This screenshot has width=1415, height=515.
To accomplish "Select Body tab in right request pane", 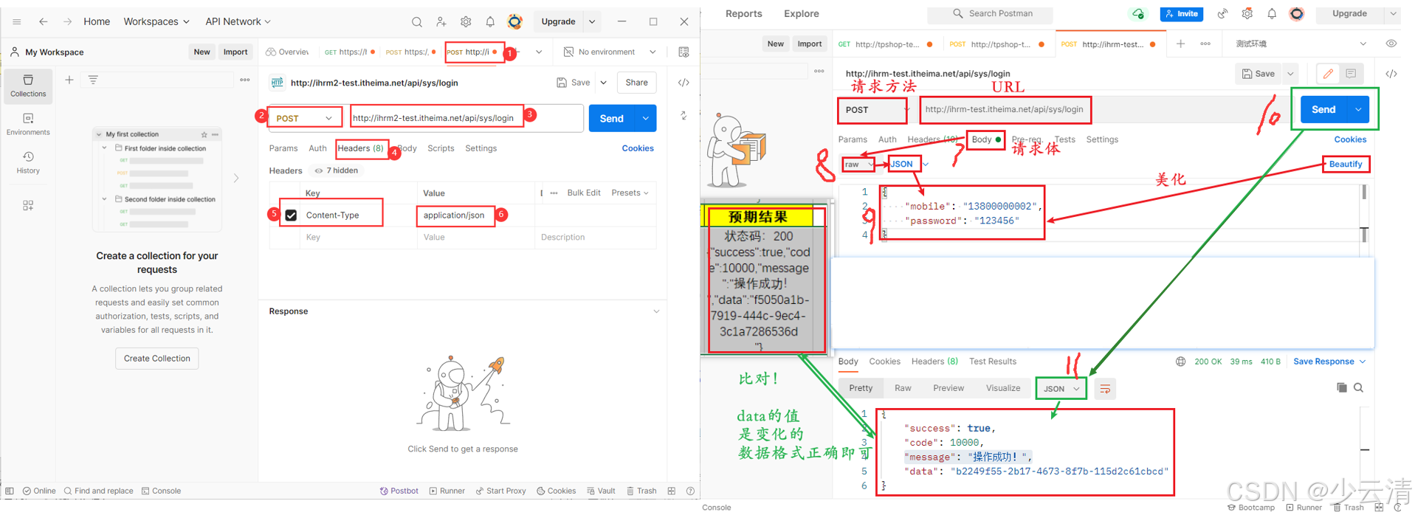I will point(986,139).
